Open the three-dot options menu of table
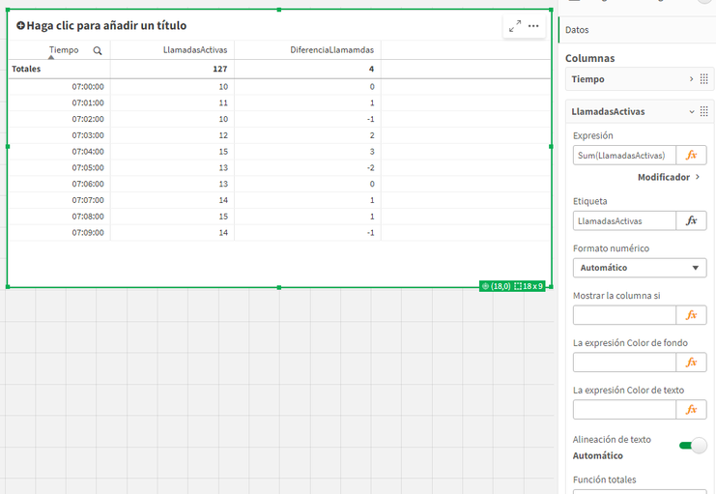 (533, 26)
